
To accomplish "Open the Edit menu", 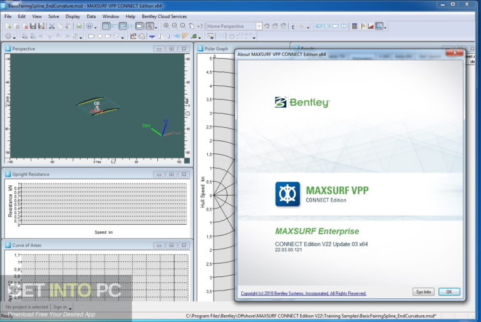I will 21,16.
